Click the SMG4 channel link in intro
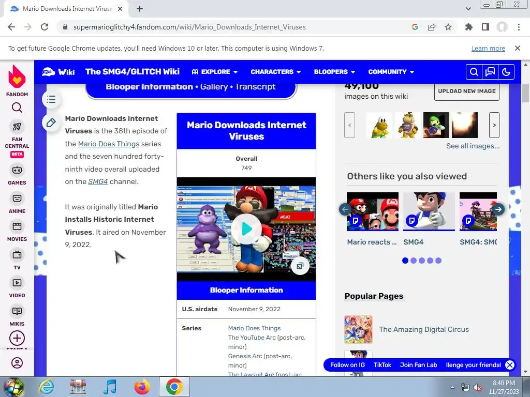This screenshot has width=530, height=397. tap(98, 181)
